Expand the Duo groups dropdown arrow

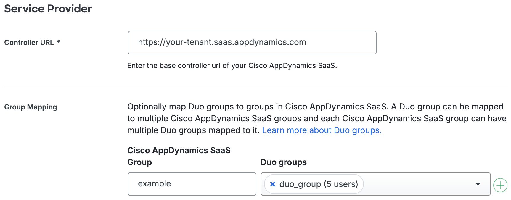pyautogui.click(x=478, y=184)
